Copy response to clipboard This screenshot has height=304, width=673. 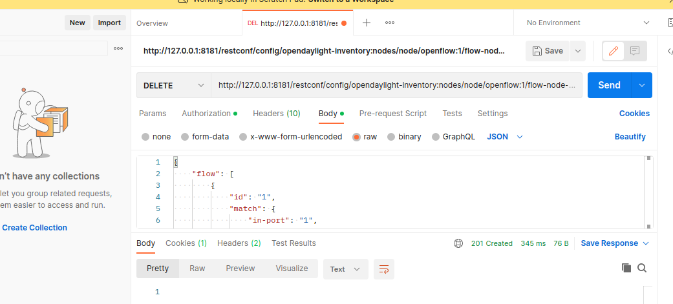[x=626, y=268]
